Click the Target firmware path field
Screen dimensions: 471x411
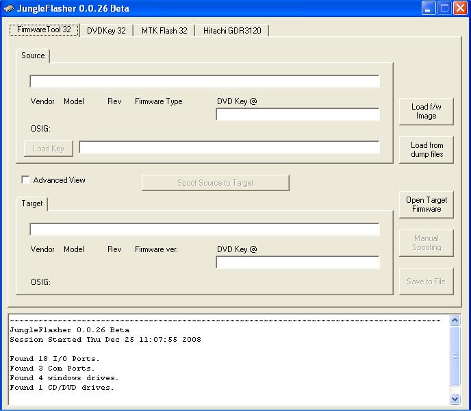(x=205, y=229)
